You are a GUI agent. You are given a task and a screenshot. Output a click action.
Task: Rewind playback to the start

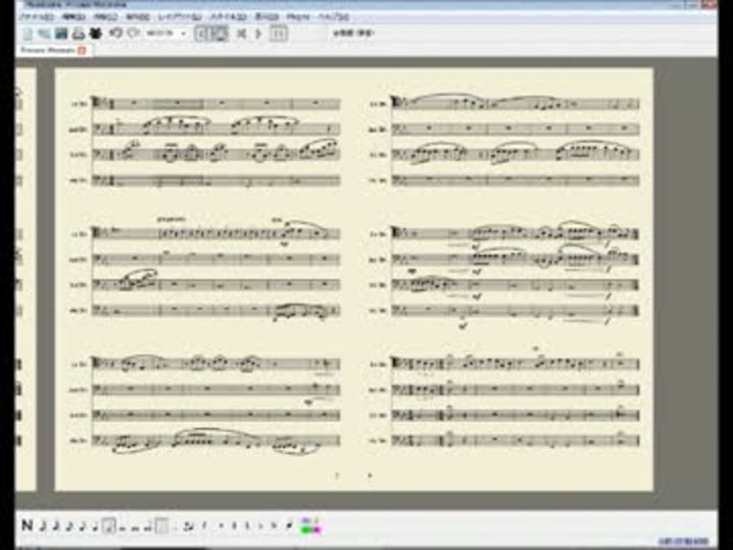click(x=241, y=33)
